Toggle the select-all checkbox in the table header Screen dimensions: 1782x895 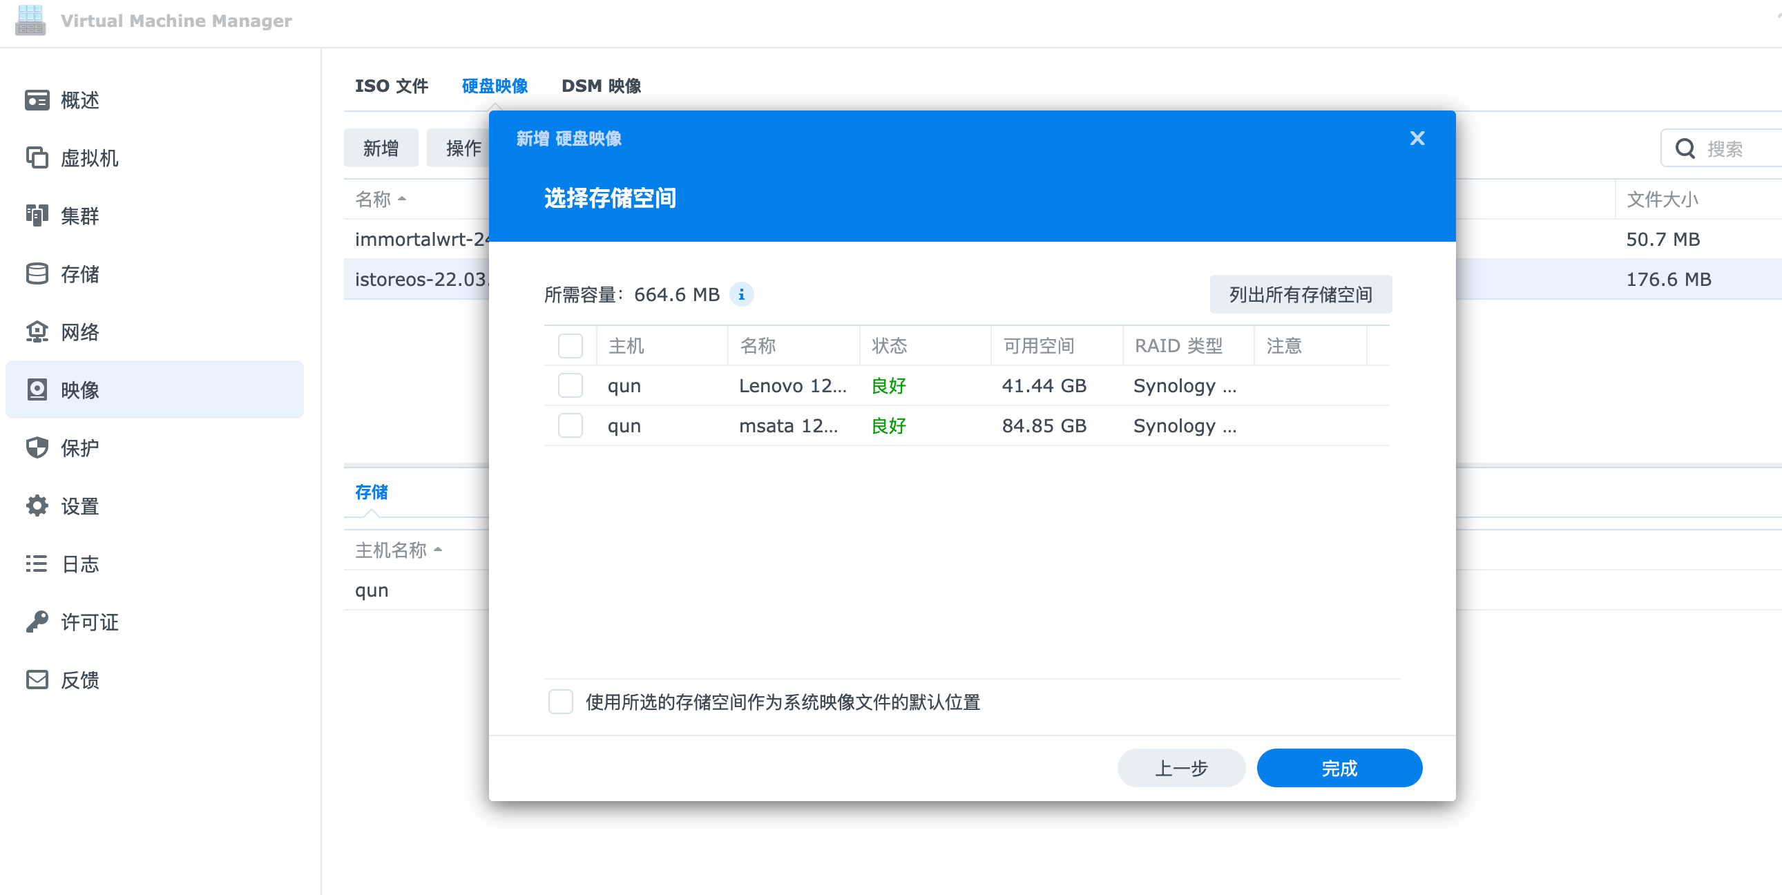click(x=570, y=345)
